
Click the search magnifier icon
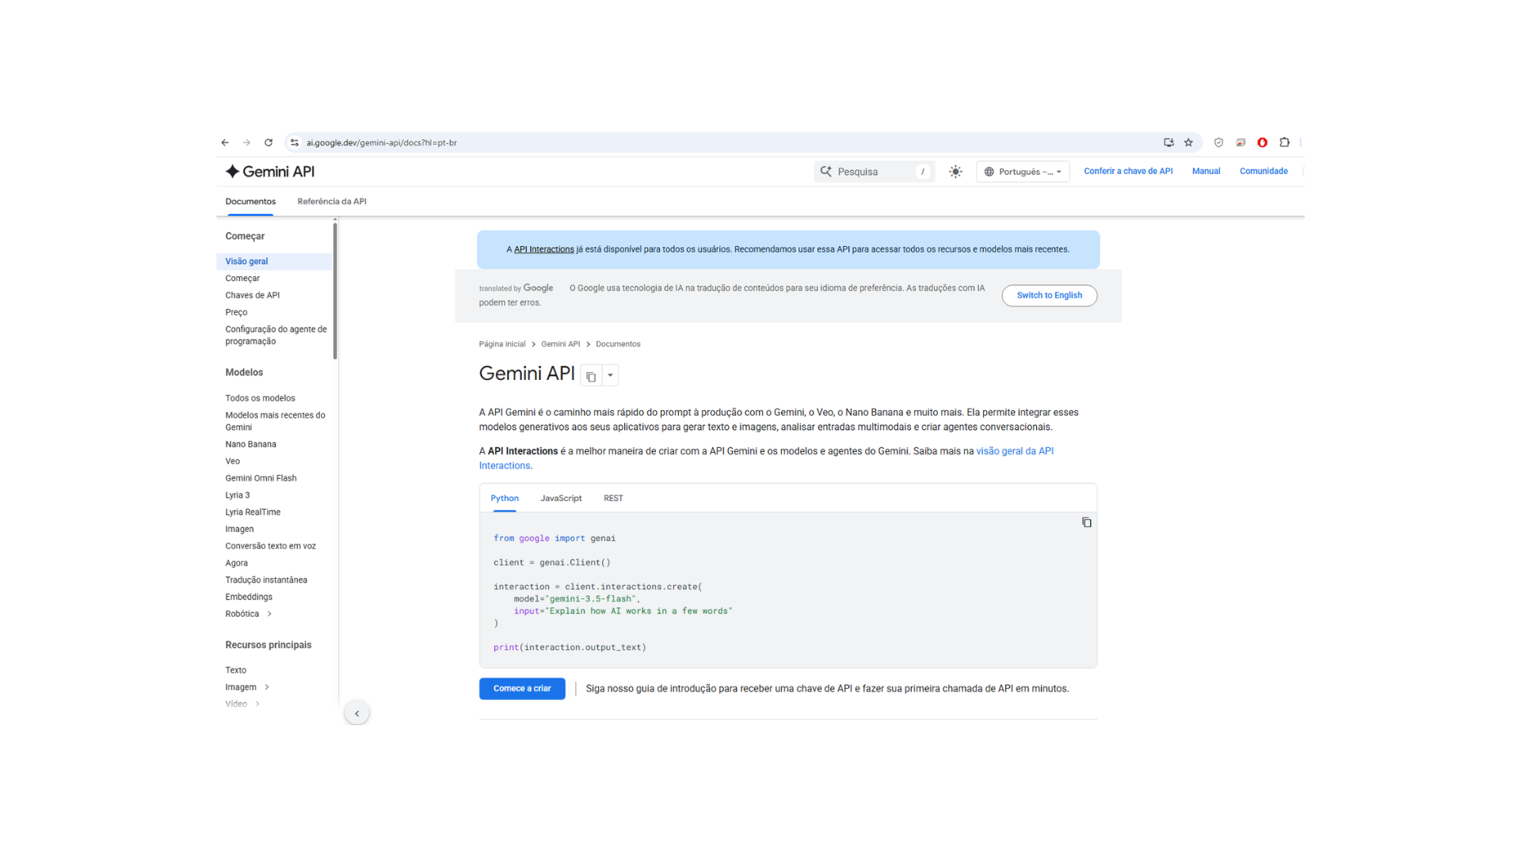coord(826,171)
